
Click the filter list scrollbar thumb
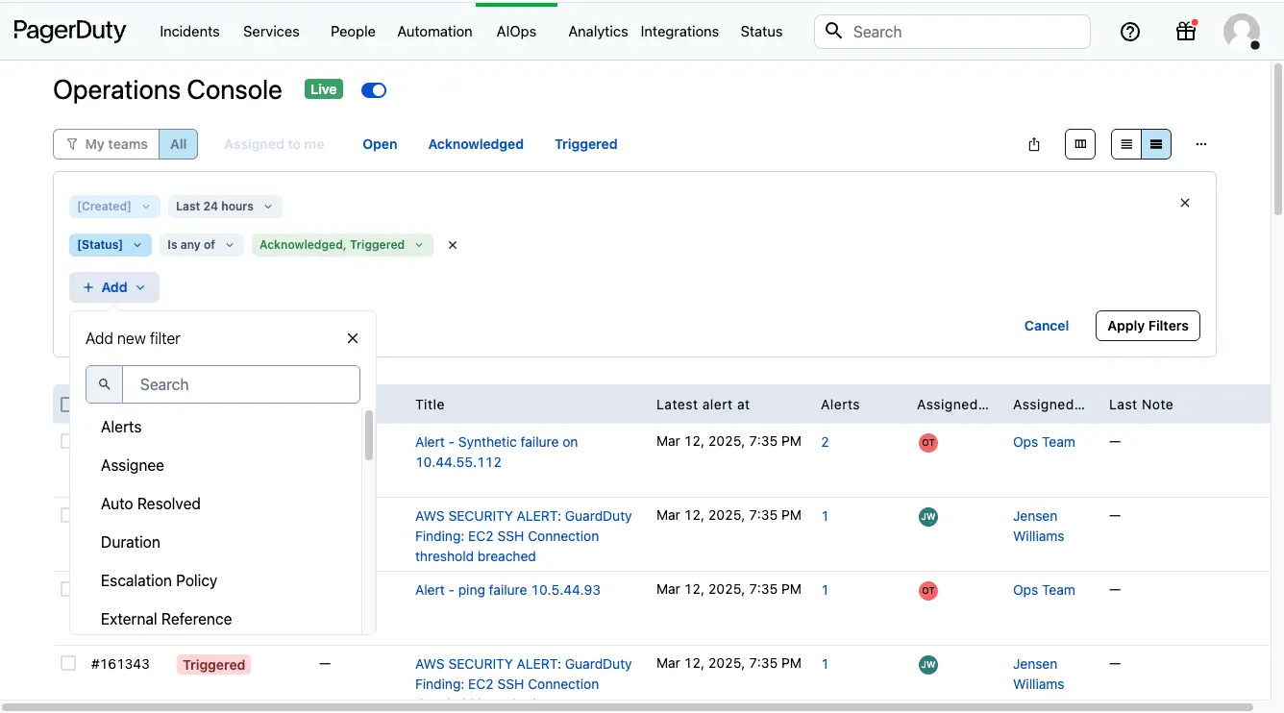(x=369, y=435)
